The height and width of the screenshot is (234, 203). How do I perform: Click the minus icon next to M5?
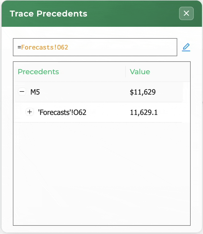22,92
